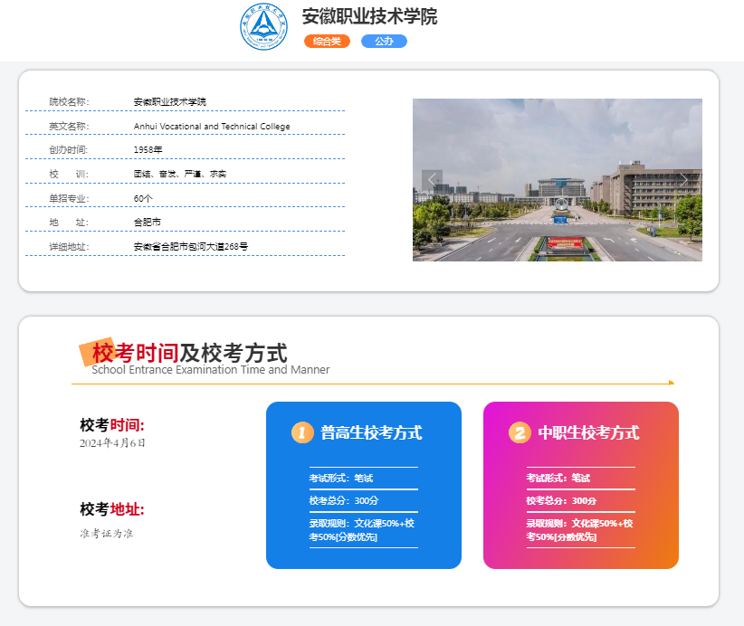744x626 pixels.
Task: Click the 单招专业 value 60个
Action: tap(143, 198)
